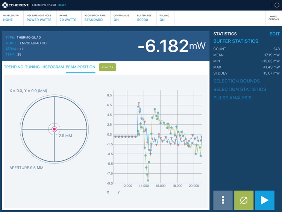Switch to the Trending tab

pyautogui.click(x=14, y=67)
